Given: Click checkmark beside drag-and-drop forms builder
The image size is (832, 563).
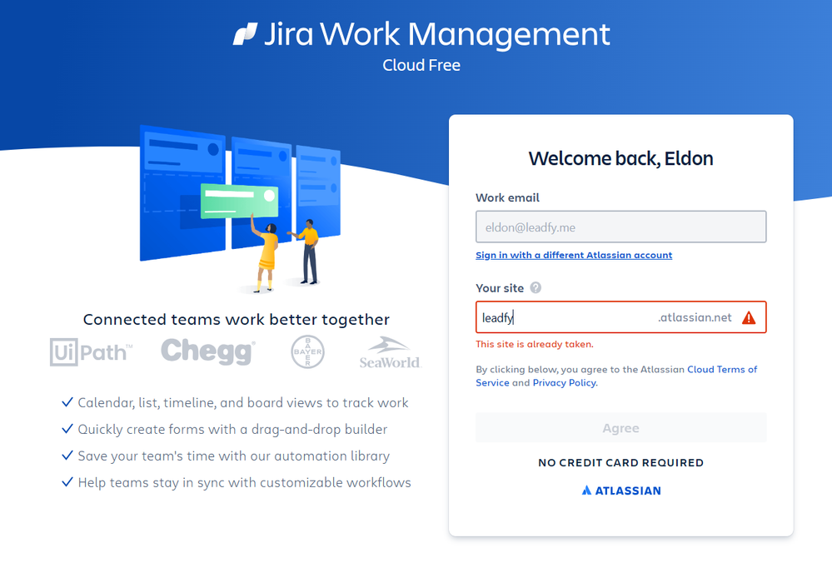Looking at the screenshot, I should 67,429.
